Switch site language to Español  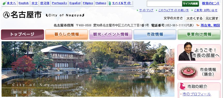(75, 3)
